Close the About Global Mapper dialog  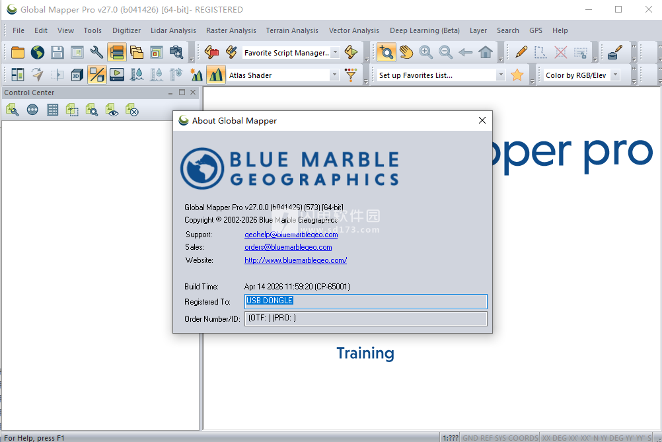[482, 120]
